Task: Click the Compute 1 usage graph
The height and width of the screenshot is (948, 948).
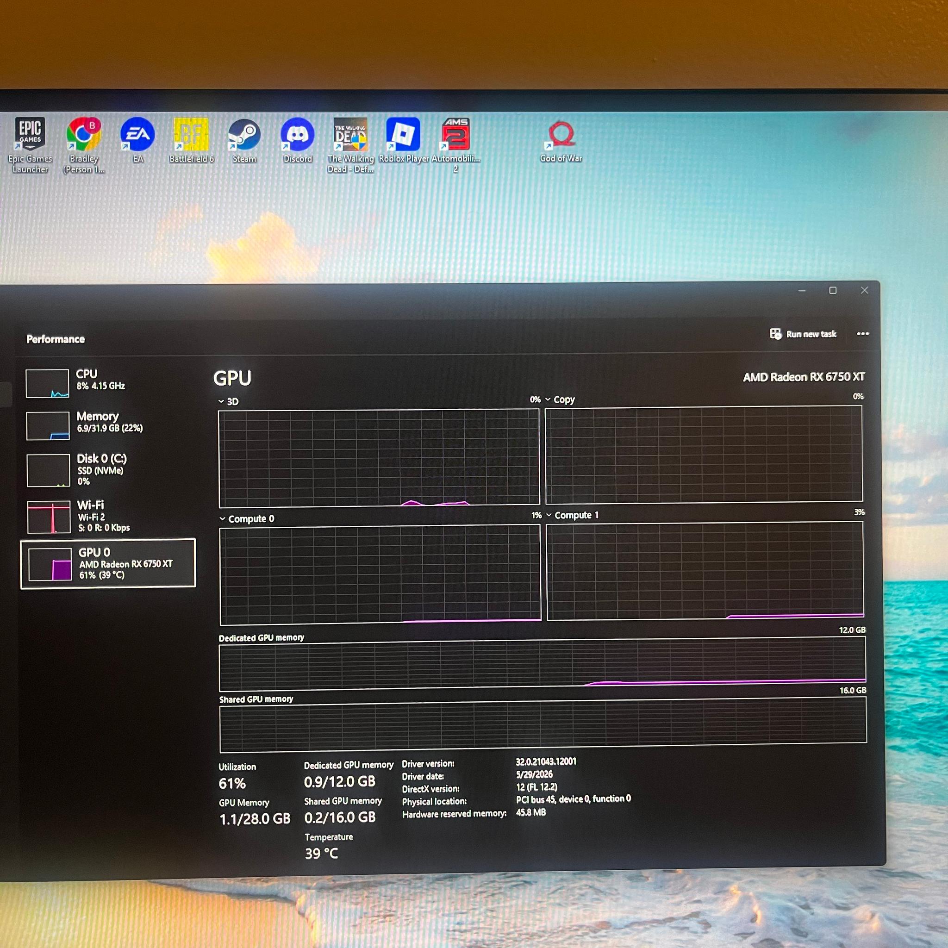Action: [705, 571]
